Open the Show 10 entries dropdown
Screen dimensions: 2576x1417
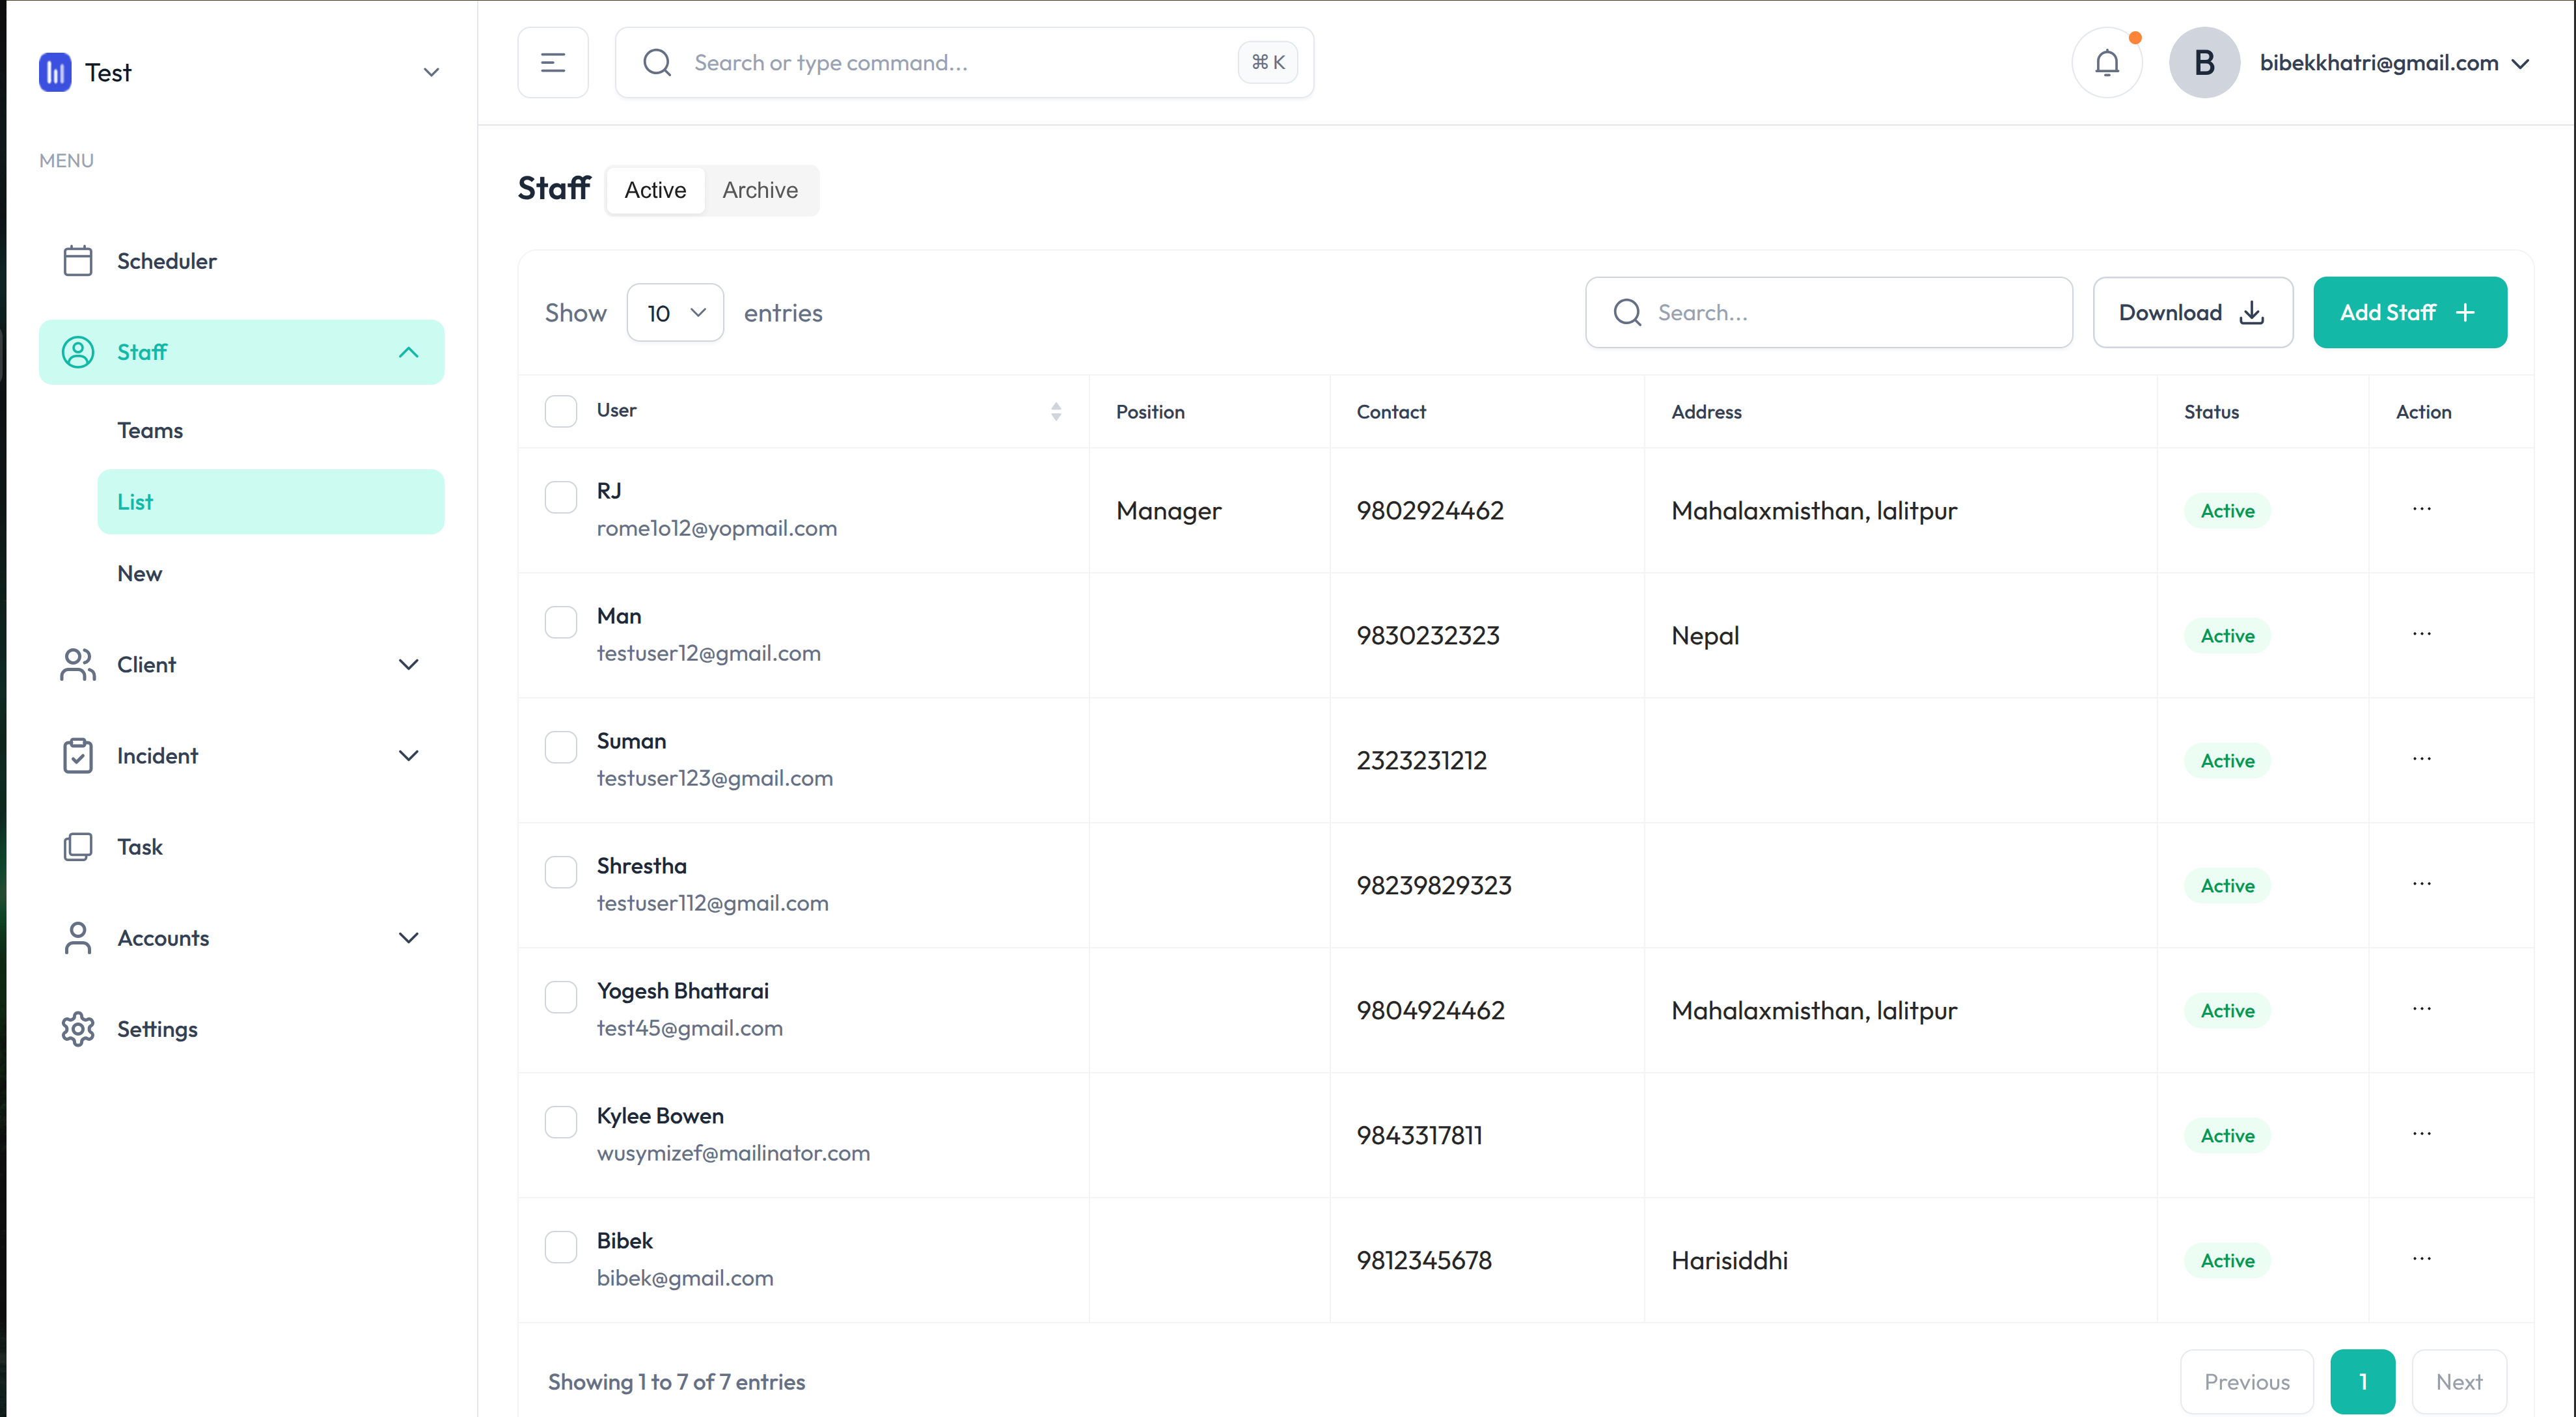(x=675, y=313)
